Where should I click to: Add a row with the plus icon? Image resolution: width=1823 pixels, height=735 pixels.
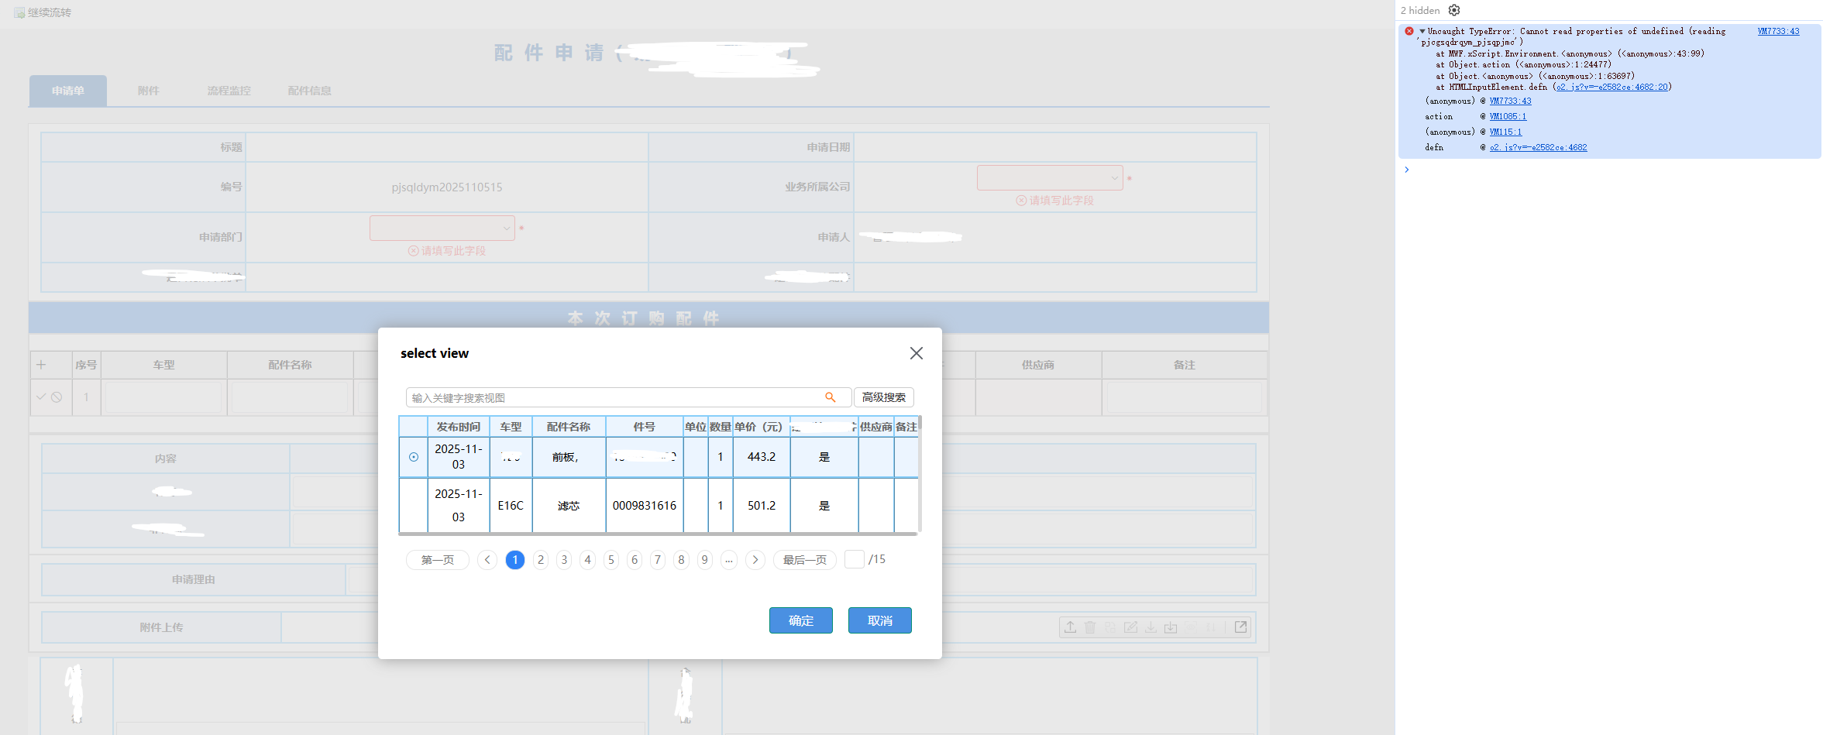41,365
